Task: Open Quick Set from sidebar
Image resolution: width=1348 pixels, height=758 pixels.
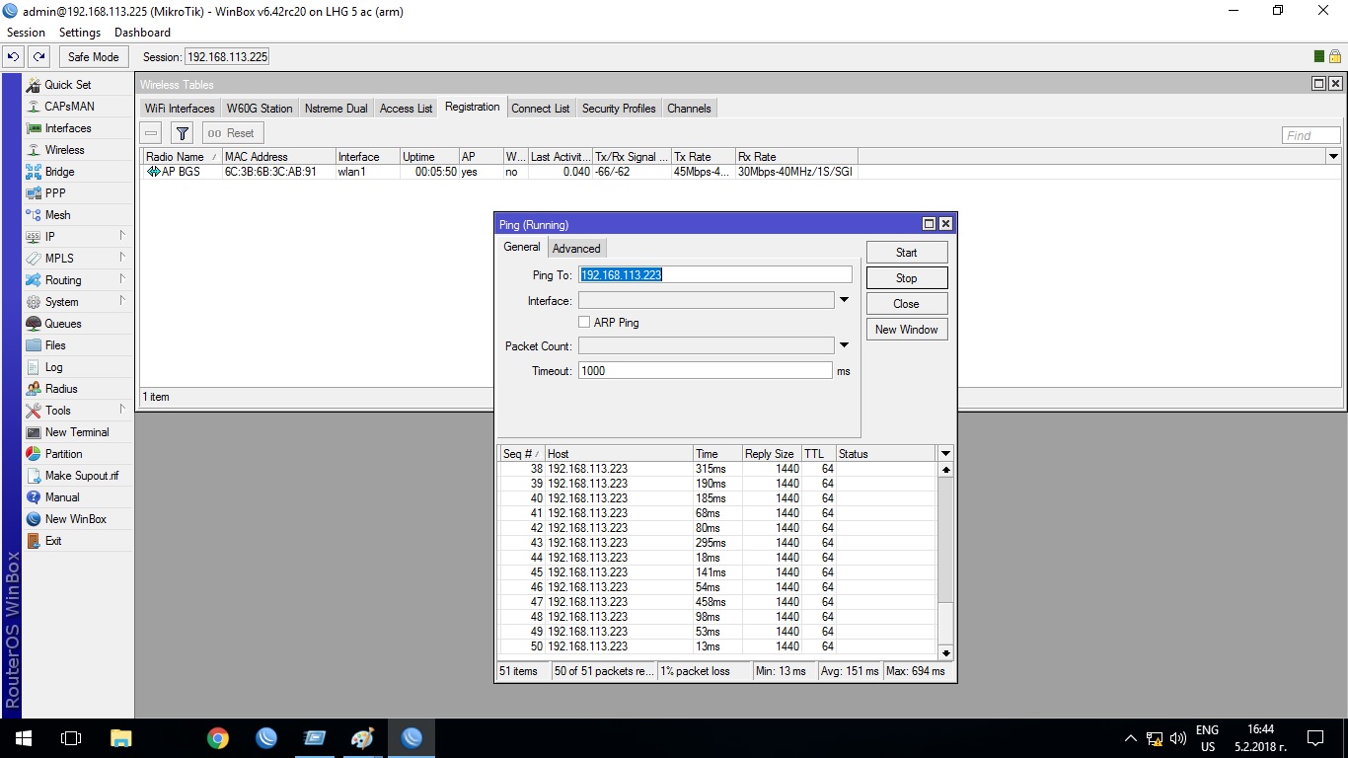Action: pyautogui.click(x=67, y=85)
